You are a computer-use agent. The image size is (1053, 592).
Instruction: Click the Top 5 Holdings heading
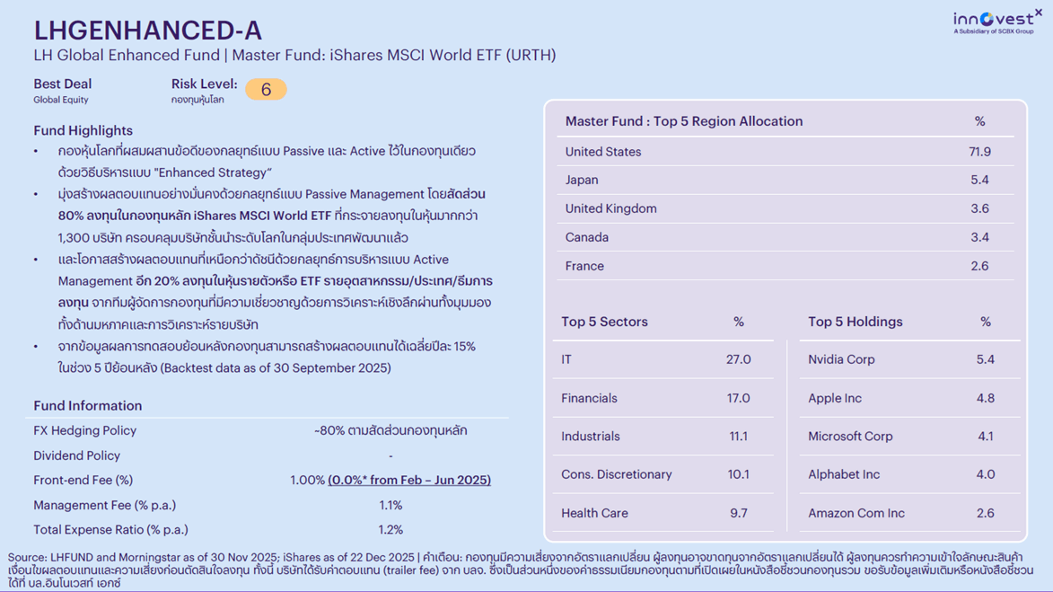(x=855, y=322)
